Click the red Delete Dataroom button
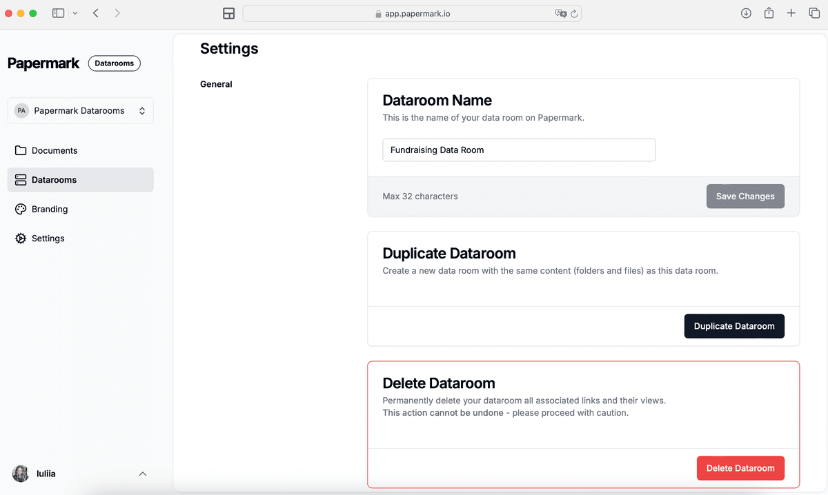 pyautogui.click(x=740, y=468)
